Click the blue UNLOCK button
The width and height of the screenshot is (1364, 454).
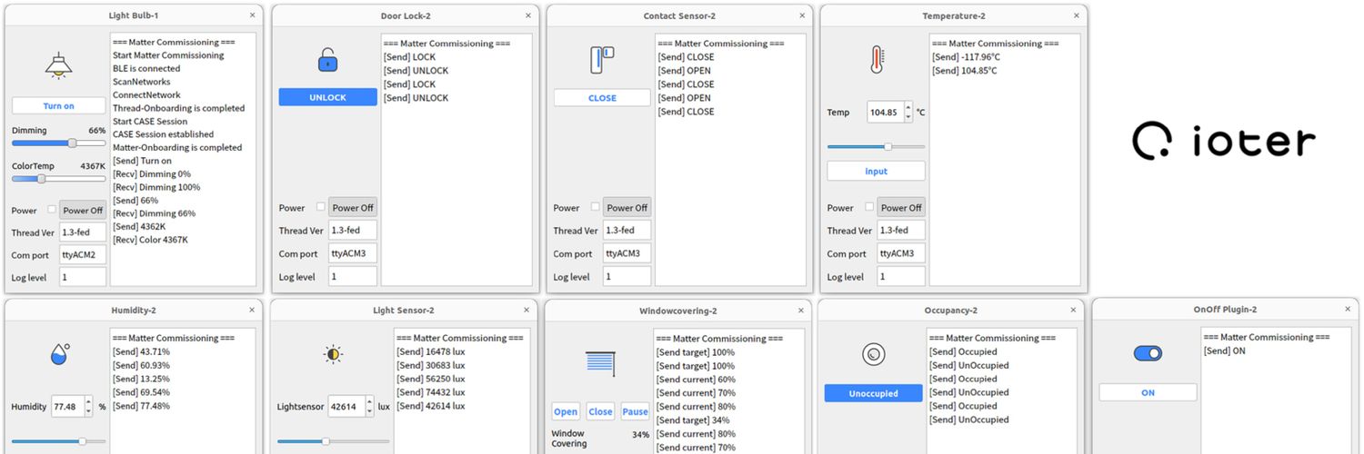(x=327, y=97)
